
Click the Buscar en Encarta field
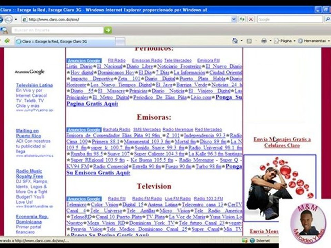tap(58, 30)
